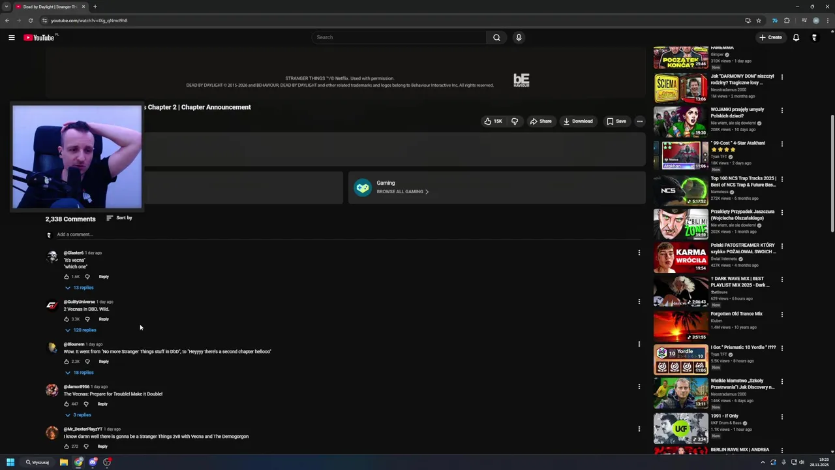Open options menu for GuiltyUniverse comment

[639, 302]
